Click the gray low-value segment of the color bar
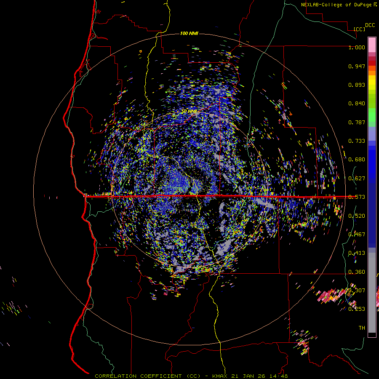 [372, 293]
